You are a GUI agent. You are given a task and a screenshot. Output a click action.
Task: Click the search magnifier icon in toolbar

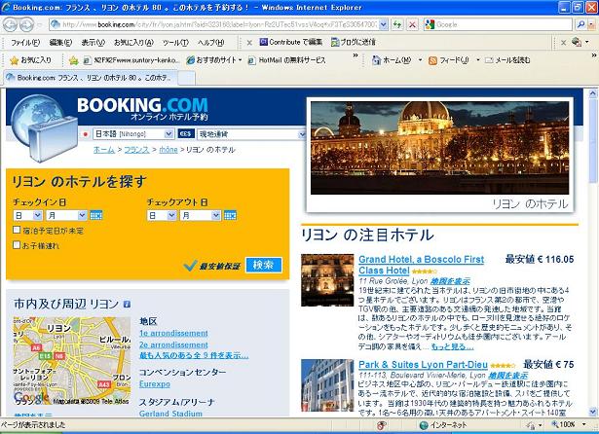pos(580,24)
